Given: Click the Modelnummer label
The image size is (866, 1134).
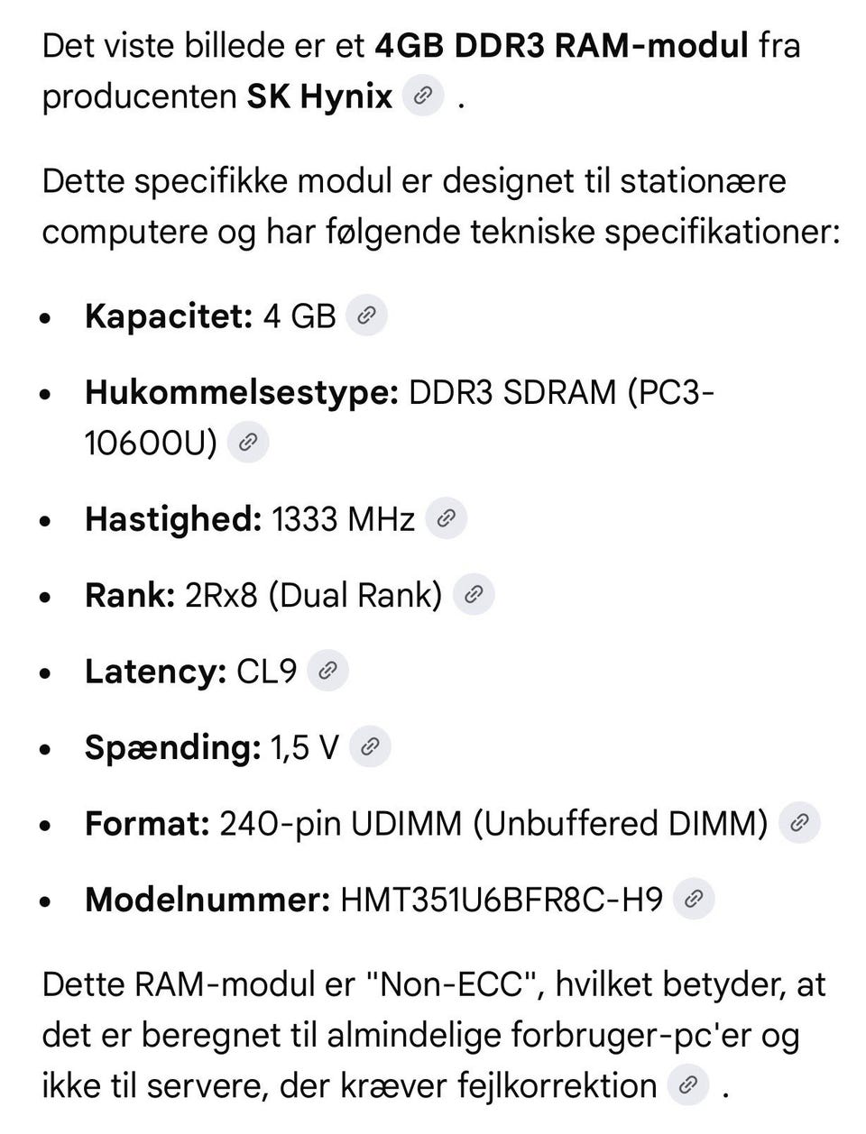Looking at the screenshot, I should [207, 900].
